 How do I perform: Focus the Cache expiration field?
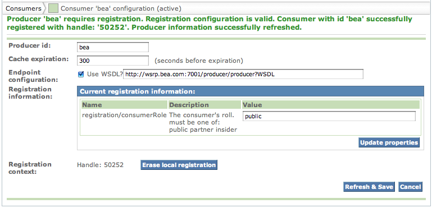tap(113, 61)
